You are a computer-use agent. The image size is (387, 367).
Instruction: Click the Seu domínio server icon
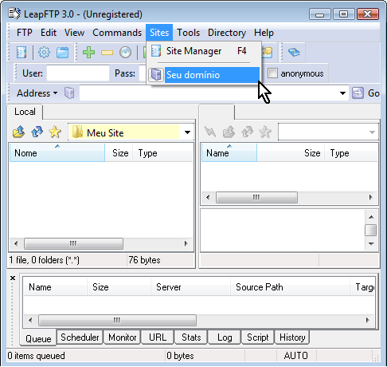(156, 75)
